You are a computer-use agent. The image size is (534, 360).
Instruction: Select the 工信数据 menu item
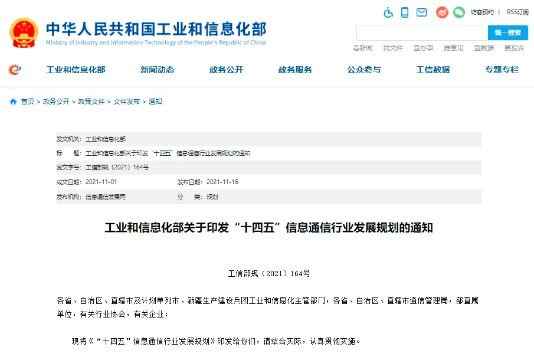pos(433,70)
